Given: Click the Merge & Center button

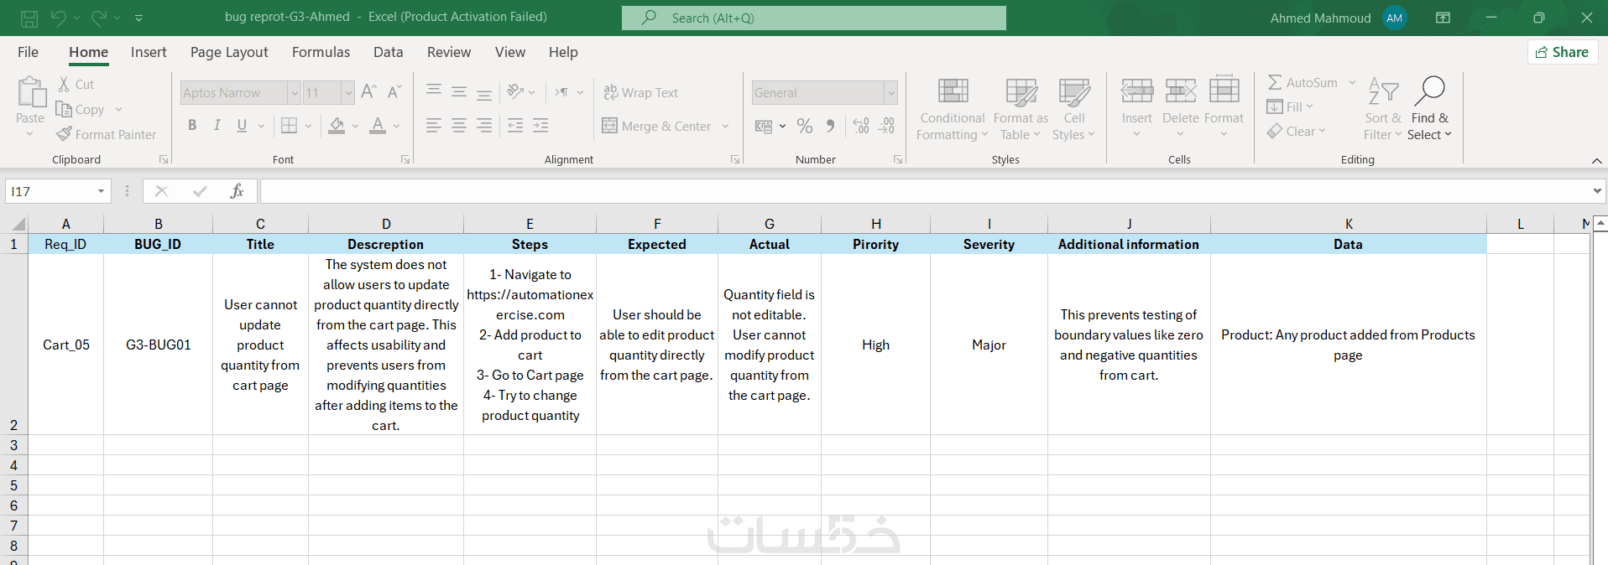Looking at the screenshot, I should [x=657, y=126].
